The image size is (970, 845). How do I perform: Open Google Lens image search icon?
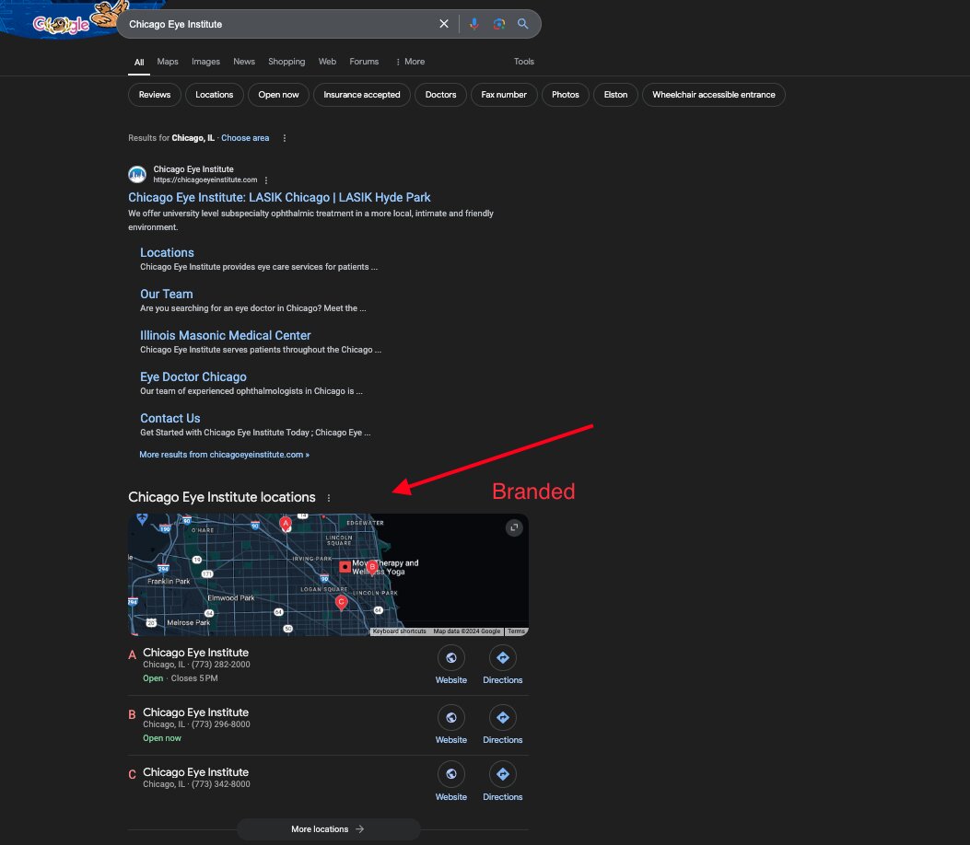(x=498, y=24)
